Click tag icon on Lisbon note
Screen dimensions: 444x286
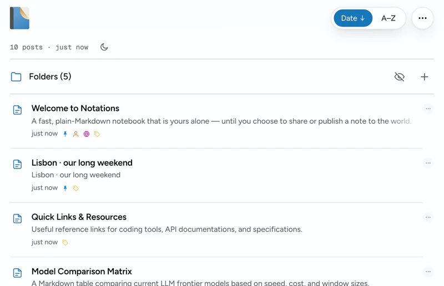[x=75, y=188]
